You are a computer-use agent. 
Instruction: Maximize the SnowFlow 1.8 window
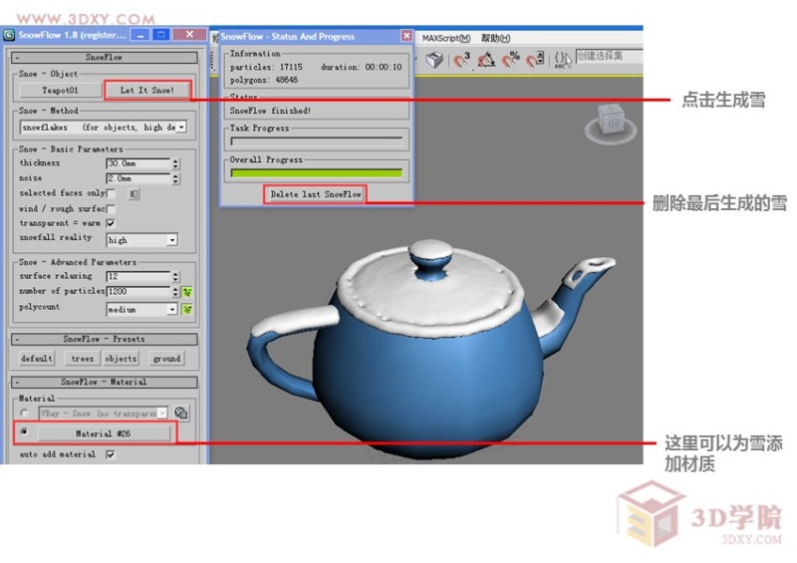click(161, 35)
